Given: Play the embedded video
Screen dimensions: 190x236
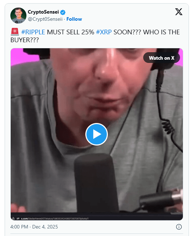Looking at the screenshot, I should point(96,134).
